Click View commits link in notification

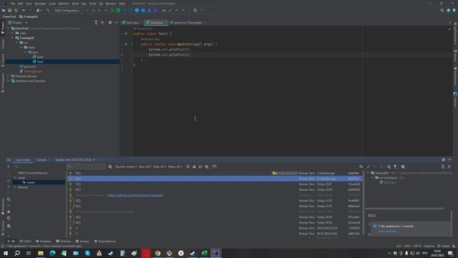(387, 231)
